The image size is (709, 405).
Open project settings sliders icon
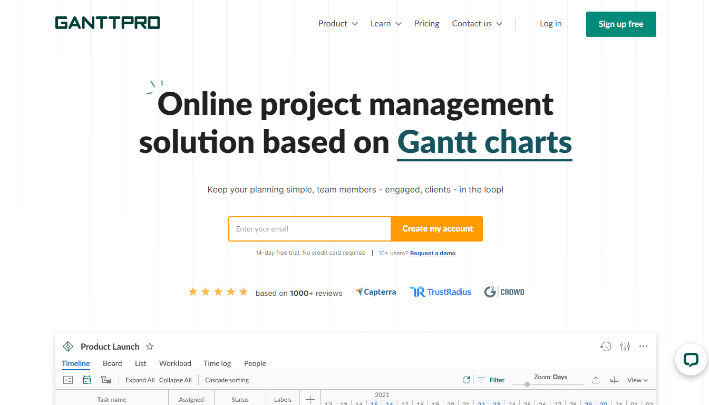tap(625, 346)
